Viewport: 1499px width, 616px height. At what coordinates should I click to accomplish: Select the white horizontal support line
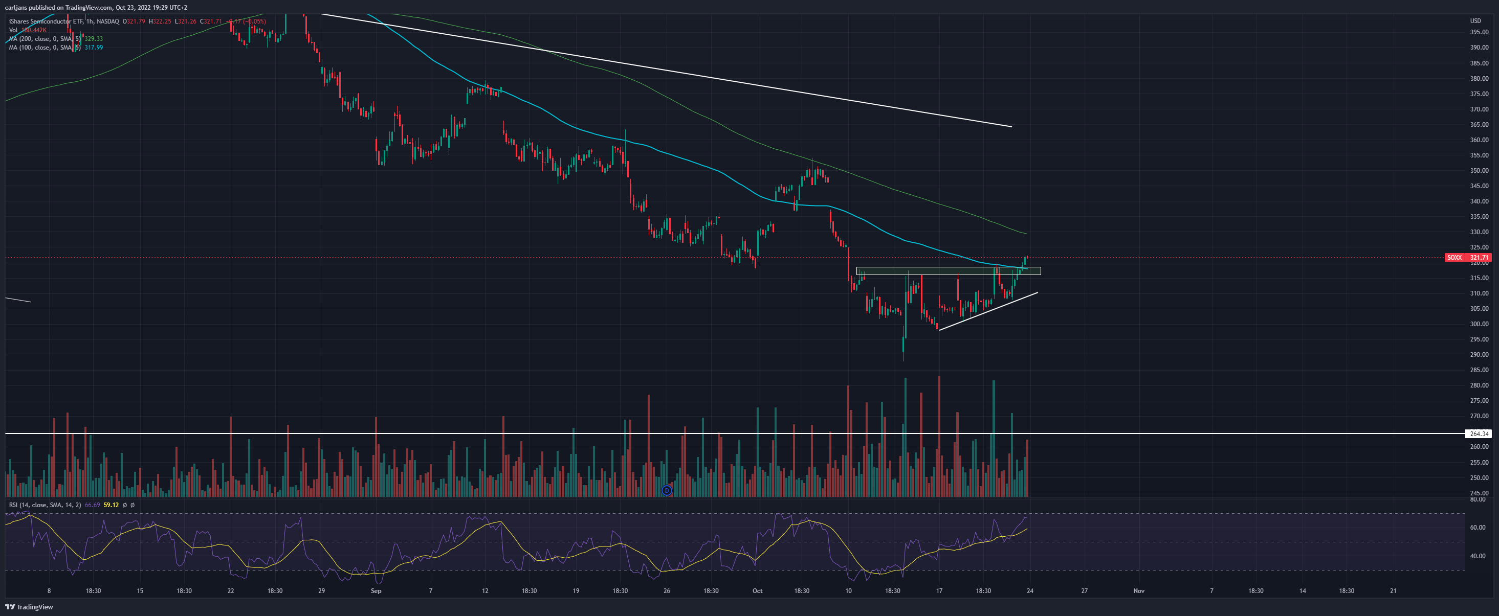coord(733,434)
